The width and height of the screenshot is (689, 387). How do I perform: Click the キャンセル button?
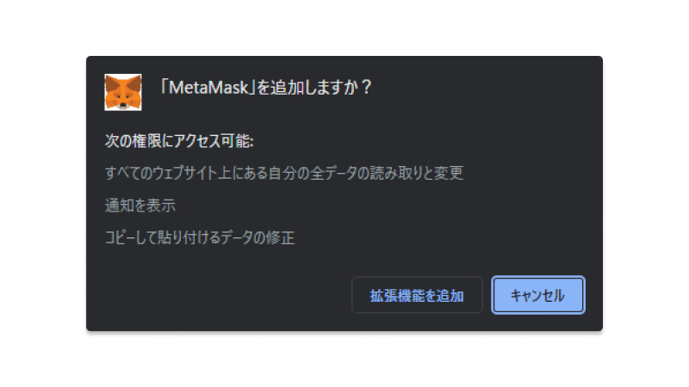click(537, 295)
